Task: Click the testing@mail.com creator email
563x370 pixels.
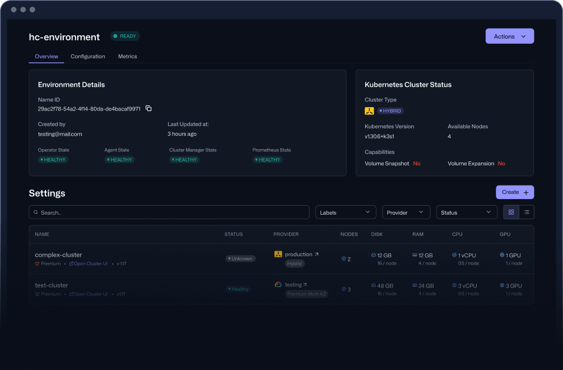Action: 60,134
